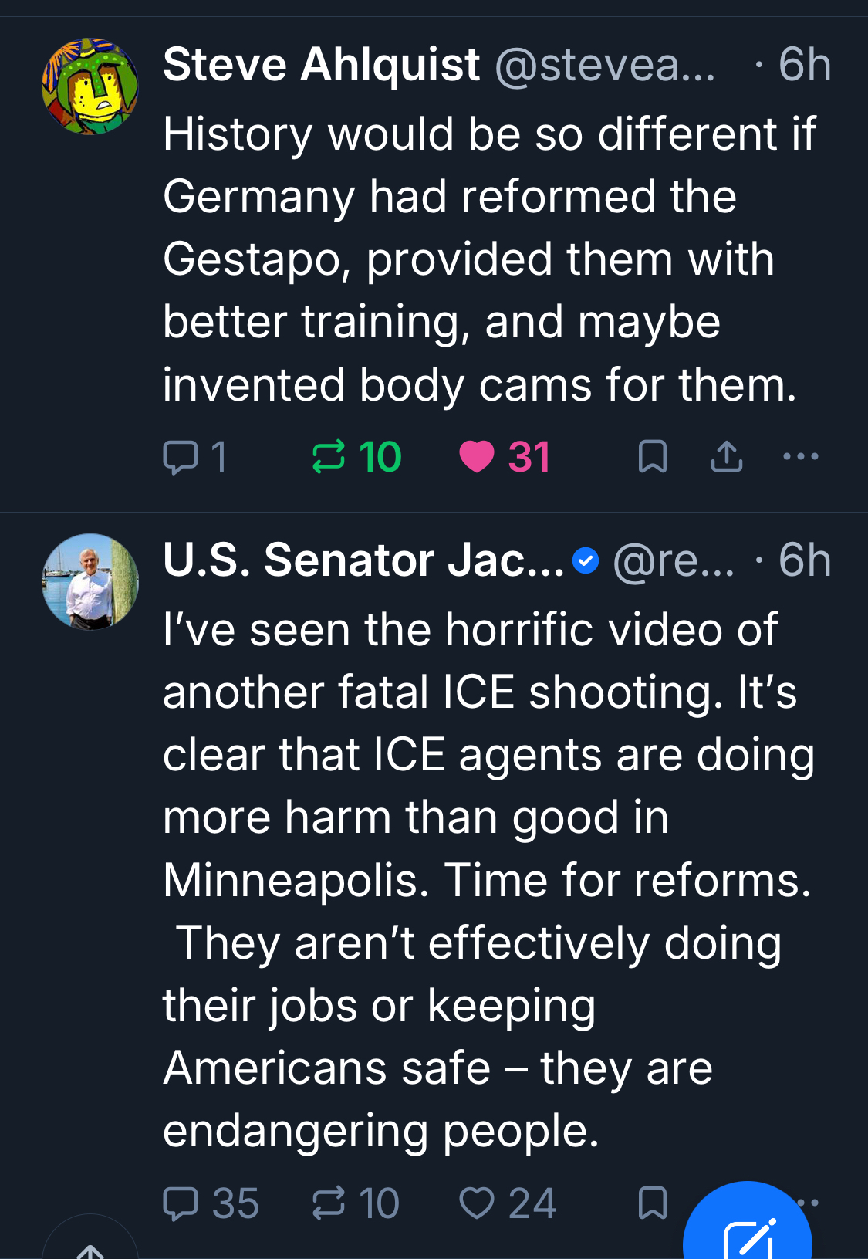868x1259 pixels.
Task: Bookmark Steve Ahlquist's post
Action: click(x=652, y=456)
